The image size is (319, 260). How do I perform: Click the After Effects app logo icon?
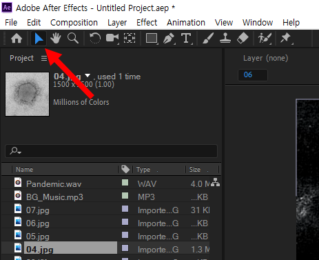[7, 8]
